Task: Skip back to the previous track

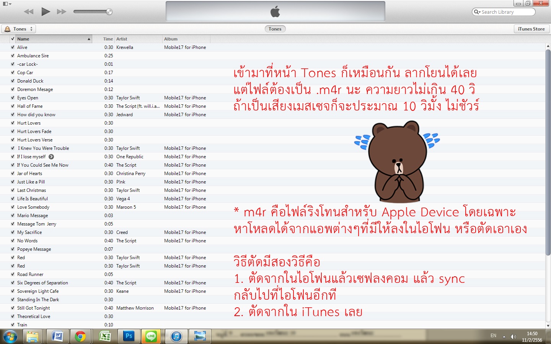Action: [x=29, y=11]
